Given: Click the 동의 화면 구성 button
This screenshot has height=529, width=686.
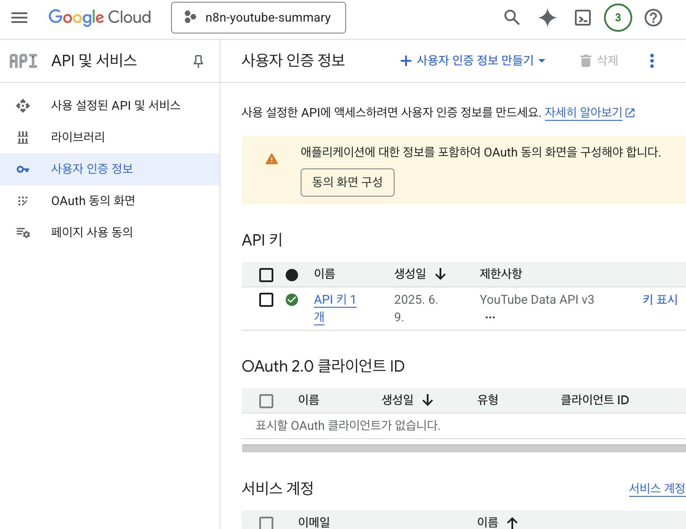Looking at the screenshot, I should 347,183.
